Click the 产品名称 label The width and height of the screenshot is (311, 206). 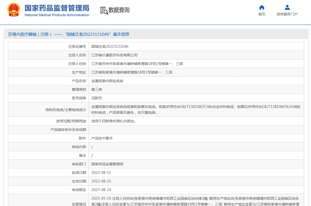tap(79, 81)
